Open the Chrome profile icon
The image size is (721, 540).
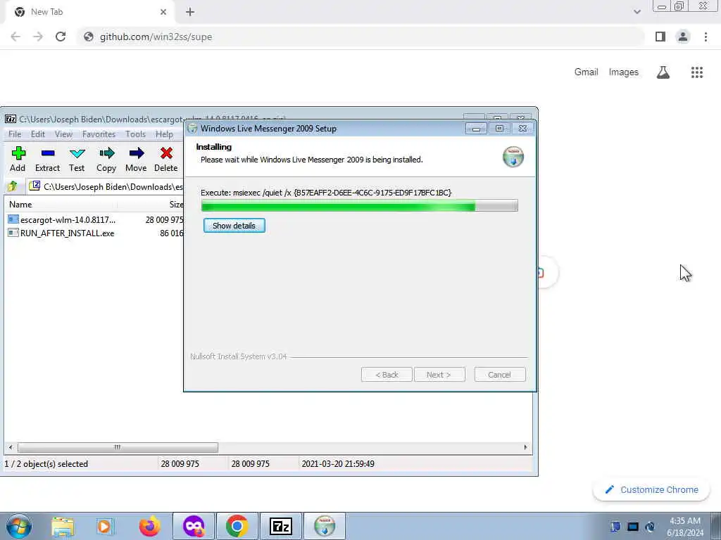[683, 37]
